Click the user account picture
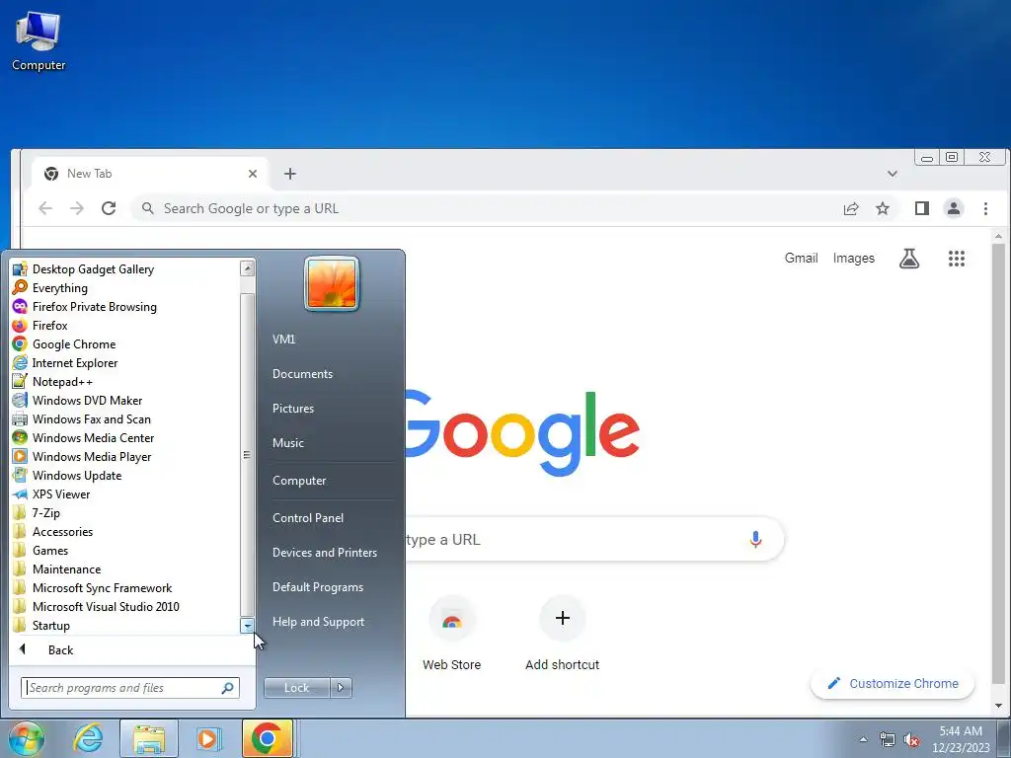Image resolution: width=1011 pixels, height=758 pixels. point(332,283)
